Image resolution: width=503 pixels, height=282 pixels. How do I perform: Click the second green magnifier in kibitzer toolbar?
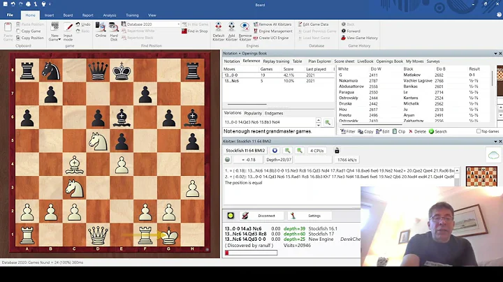pos(299,151)
